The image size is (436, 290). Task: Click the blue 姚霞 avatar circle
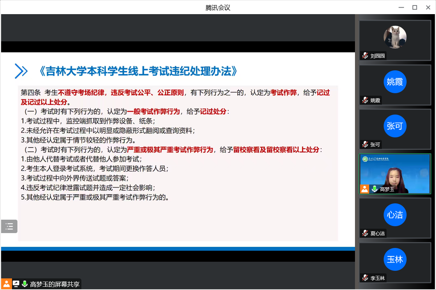(x=395, y=82)
